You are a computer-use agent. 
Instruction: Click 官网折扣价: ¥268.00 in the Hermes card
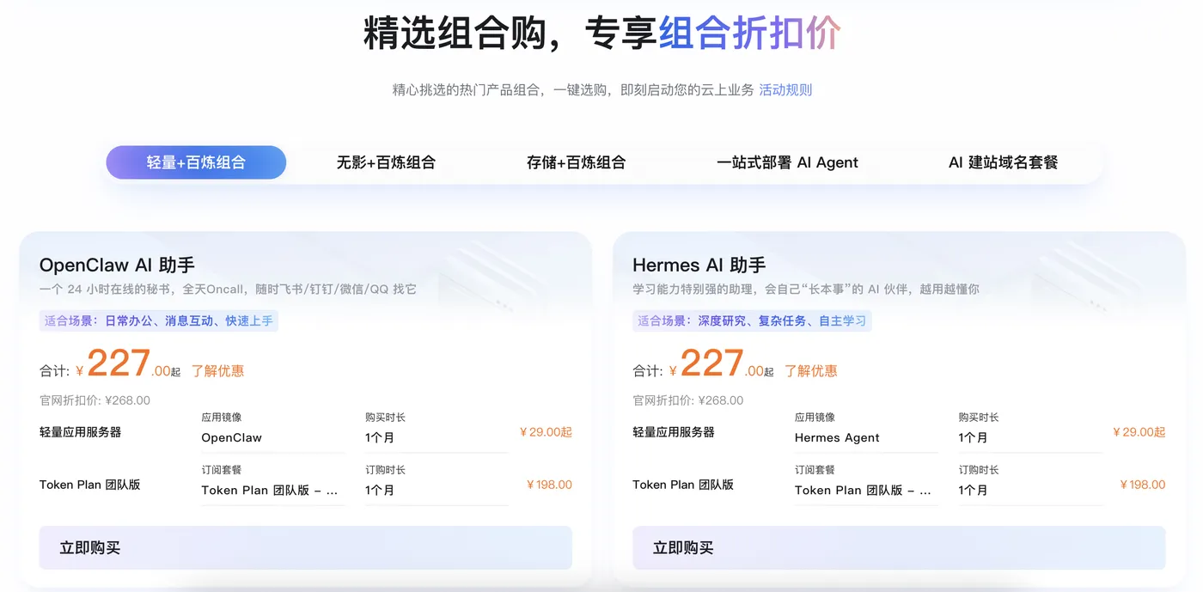(688, 400)
